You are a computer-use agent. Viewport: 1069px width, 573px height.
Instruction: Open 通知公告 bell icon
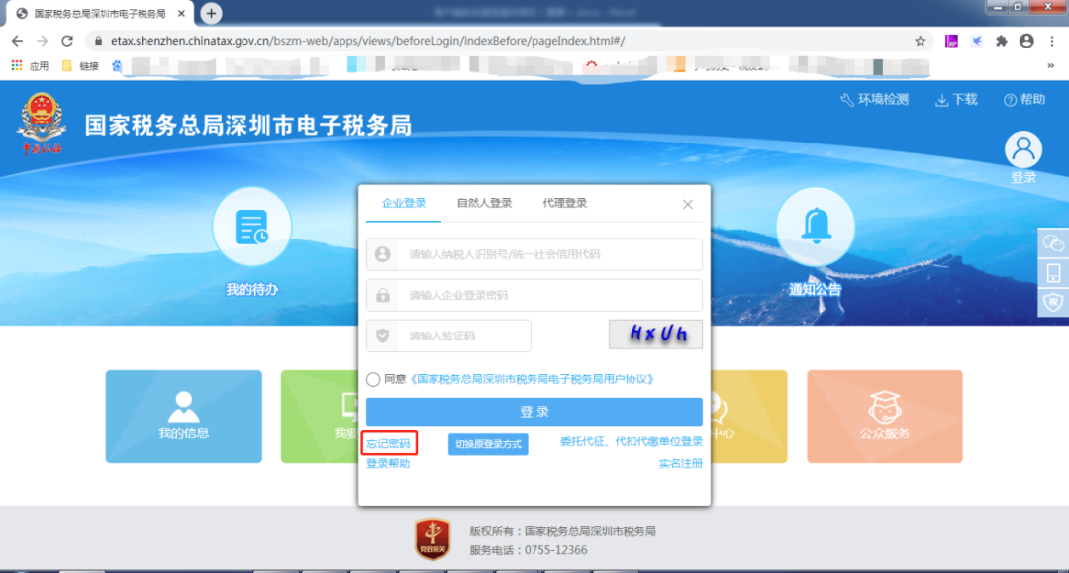coord(816,227)
